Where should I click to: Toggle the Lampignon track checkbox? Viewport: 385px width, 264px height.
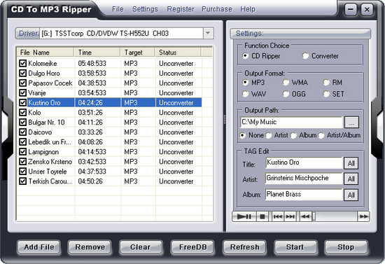[x=23, y=152]
